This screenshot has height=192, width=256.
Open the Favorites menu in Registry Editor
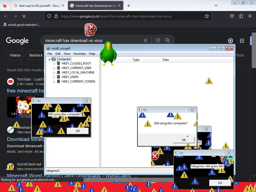click(79, 54)
